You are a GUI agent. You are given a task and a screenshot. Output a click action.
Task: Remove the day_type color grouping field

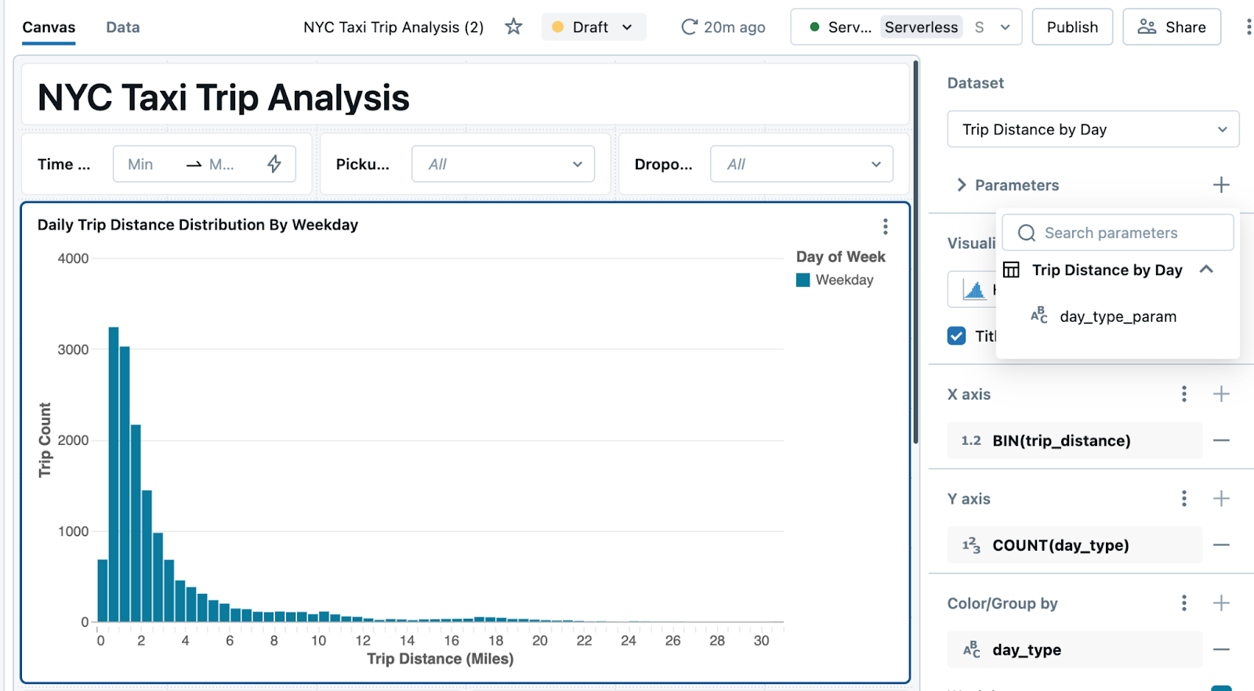(1220, 649)
